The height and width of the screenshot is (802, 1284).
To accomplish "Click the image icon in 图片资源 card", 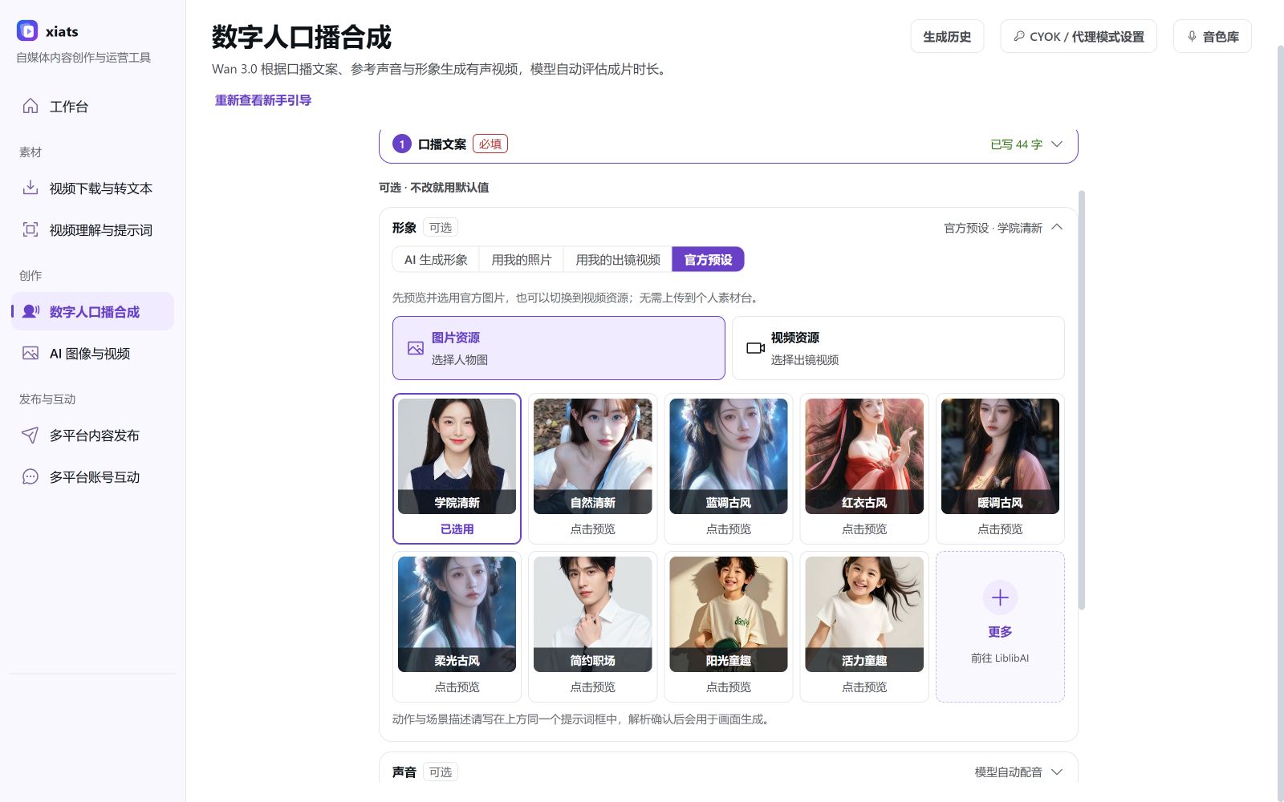I will click(416, 348).
